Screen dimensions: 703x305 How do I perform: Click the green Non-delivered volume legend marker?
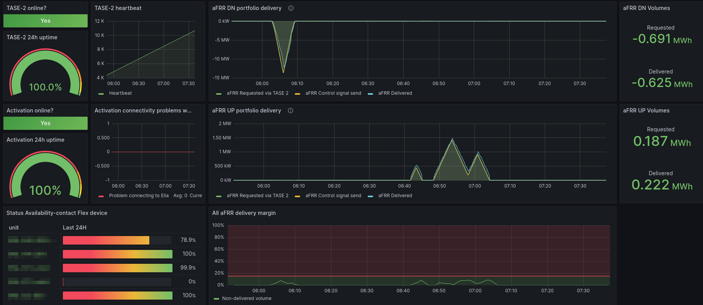[216, 299]
